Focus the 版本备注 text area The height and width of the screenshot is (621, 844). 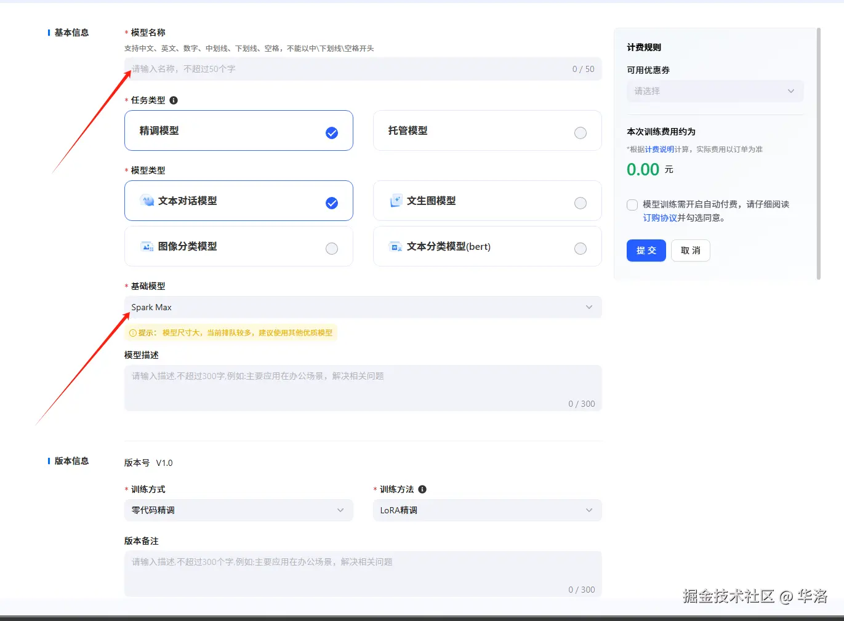(x=363, y=574)
